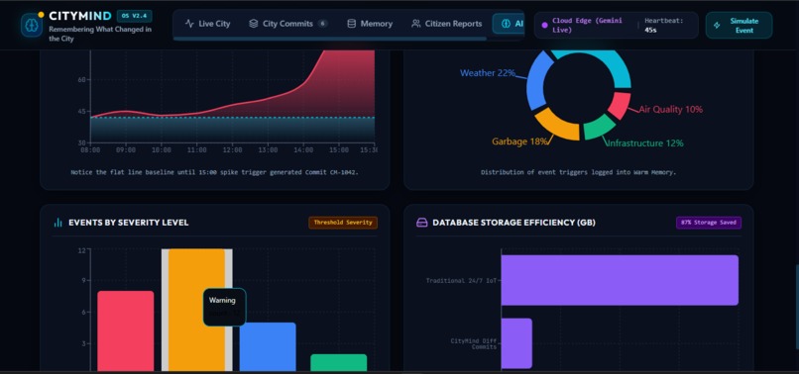The height and width of the screenshot is (374, 799).
Task: Click the Memory database icon
Action: tap(351, 24)
